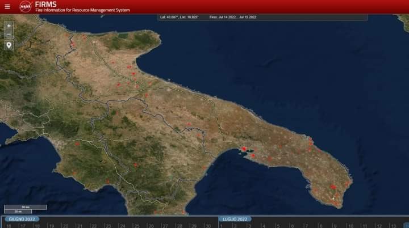
Task: Jump to day 9 in July timeline
Action: click(335, 225)
